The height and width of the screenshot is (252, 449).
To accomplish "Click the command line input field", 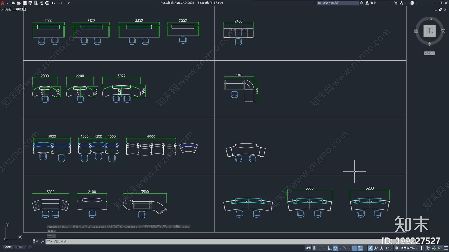I will coord(196,241).
